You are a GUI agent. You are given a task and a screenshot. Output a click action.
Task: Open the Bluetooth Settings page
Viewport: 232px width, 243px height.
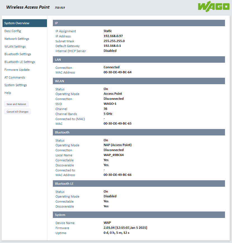[18, 54]
